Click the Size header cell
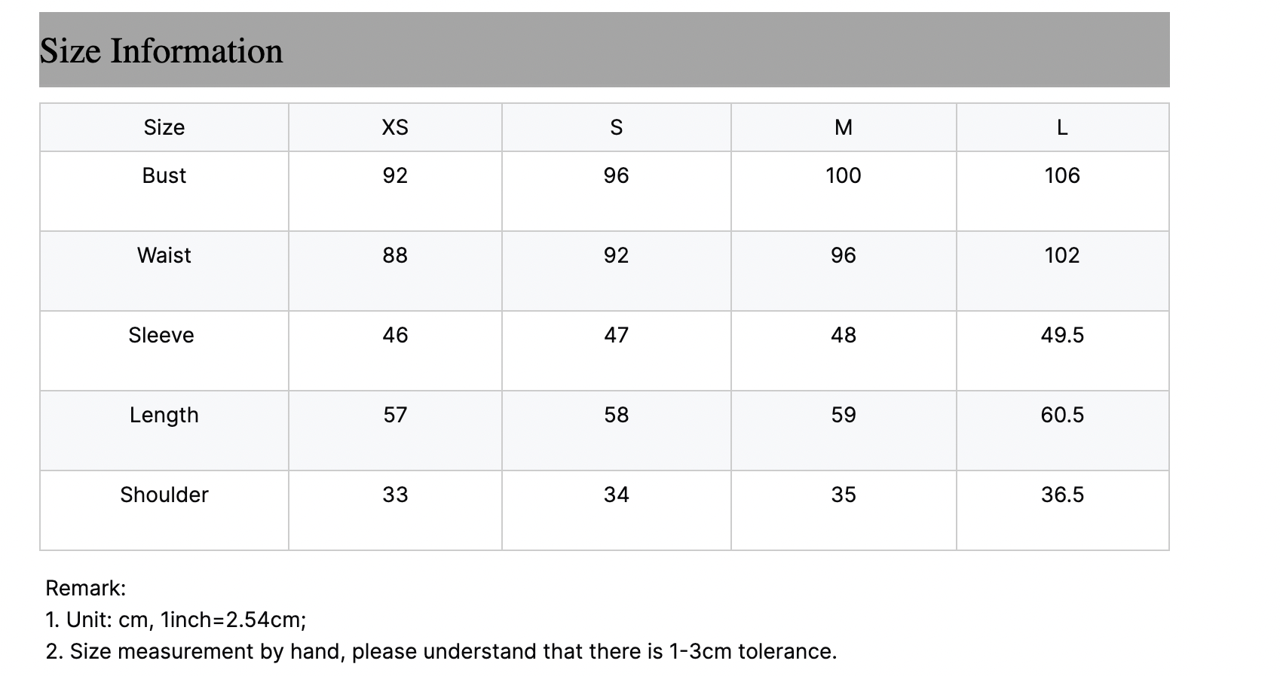Viewport: 1280px width, 676px height. point(164,127)
